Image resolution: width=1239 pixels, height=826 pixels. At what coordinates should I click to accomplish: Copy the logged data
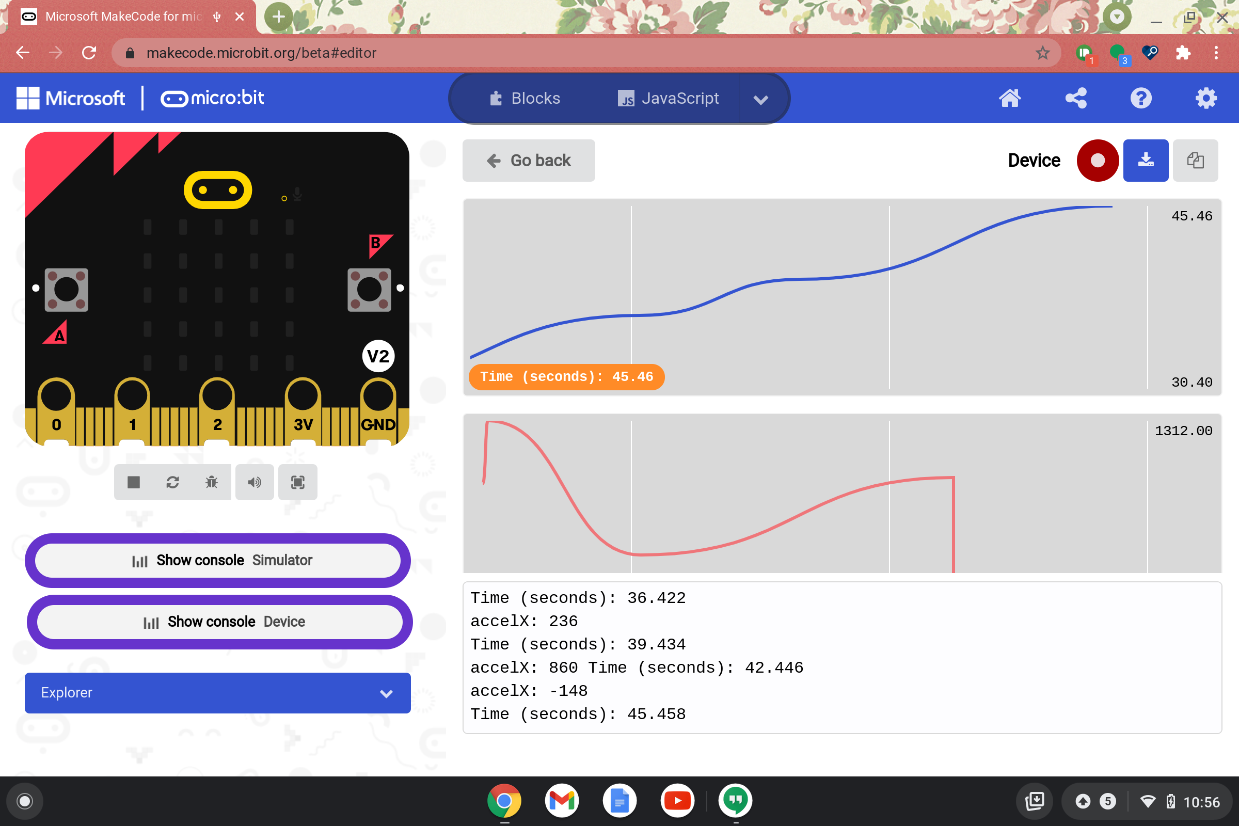coord(1195,160)
